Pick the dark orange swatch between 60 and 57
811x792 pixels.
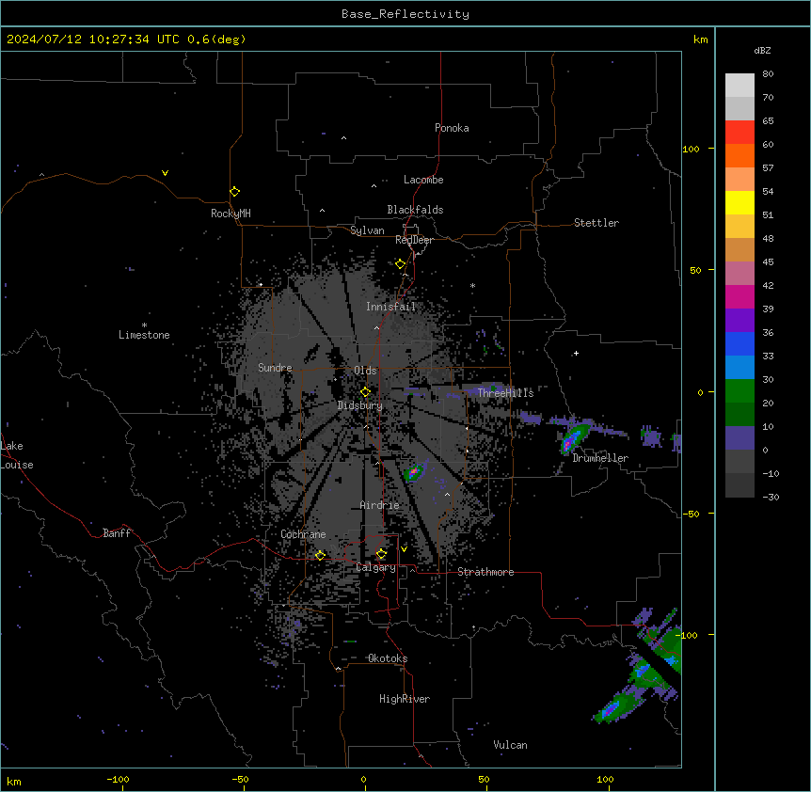tap(739, 155)
